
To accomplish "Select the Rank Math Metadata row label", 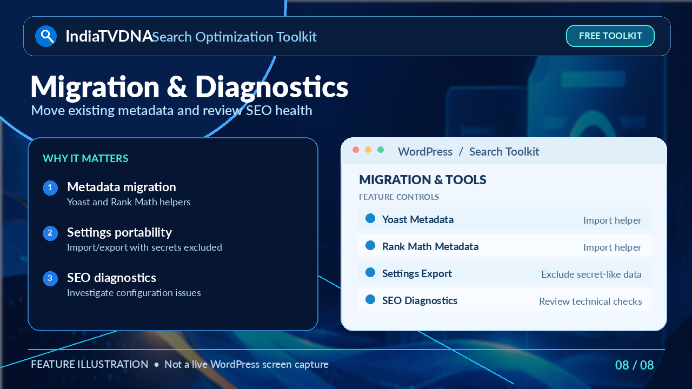I will [430, 246].
